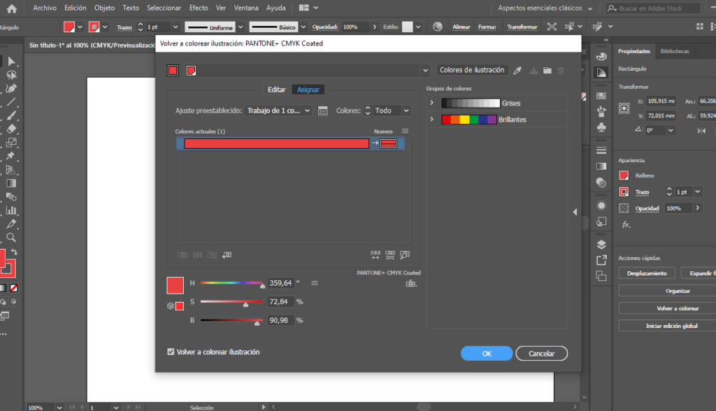This screenshot has width=716, height=411.
Task: Open Ventana menu
Action: click(246, 8)
